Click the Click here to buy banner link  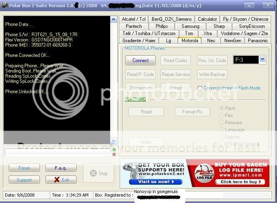tap(240, 182)
